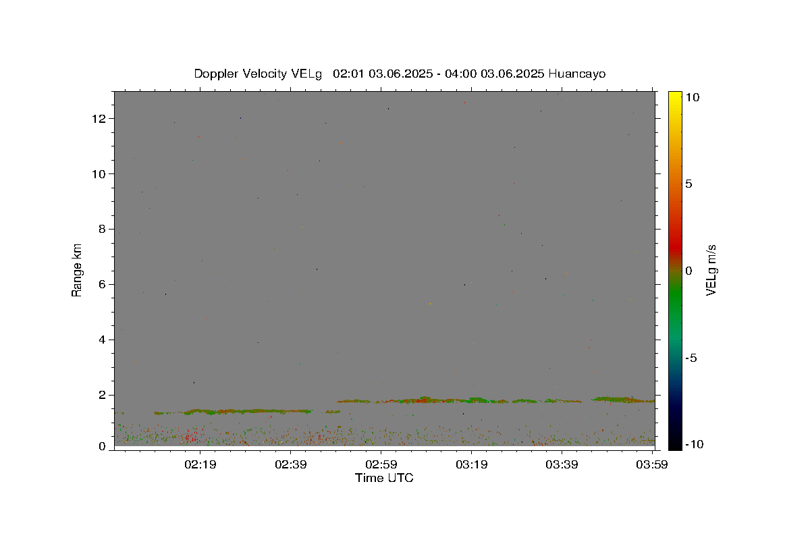Click the 8 range tick label
810x540 pixels.
[x=103, y=230]
